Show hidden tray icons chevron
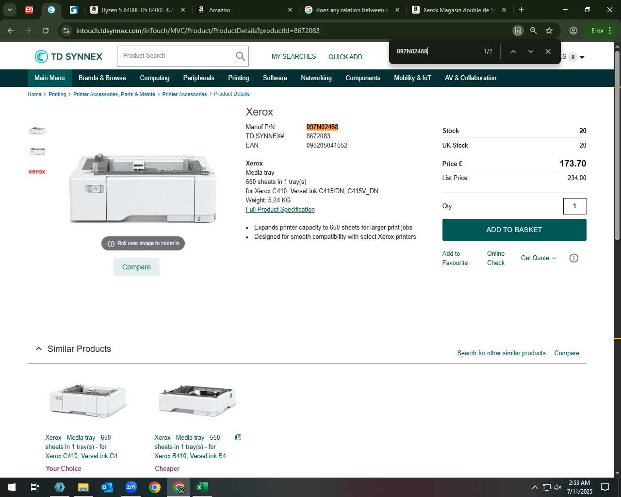This screenshot has height=497, width=621. tap(535, 487)
